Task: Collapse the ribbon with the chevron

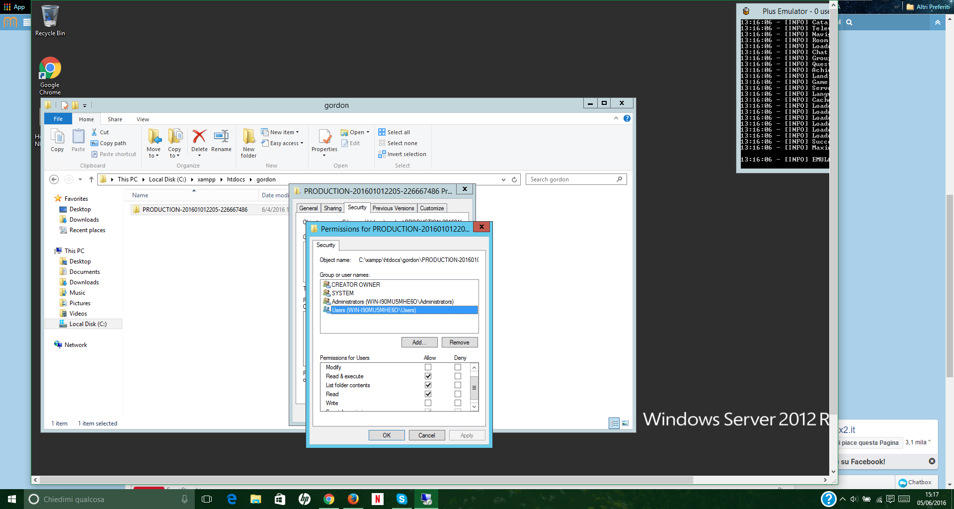Action: coord(616,118)
